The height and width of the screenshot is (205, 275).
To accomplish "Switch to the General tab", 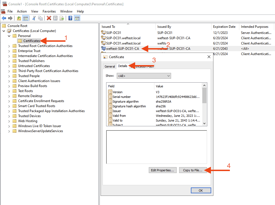I will 109,66.
